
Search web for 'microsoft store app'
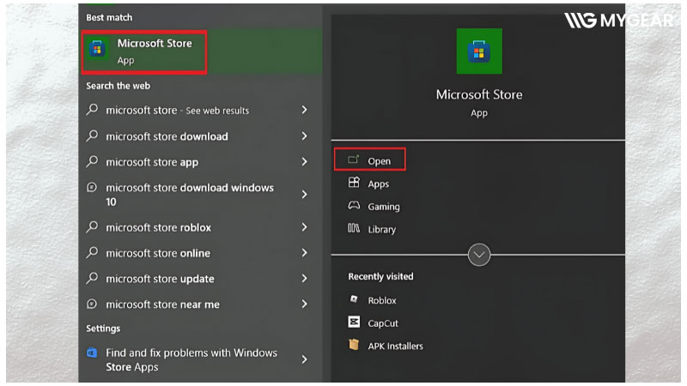click(198, 162)
